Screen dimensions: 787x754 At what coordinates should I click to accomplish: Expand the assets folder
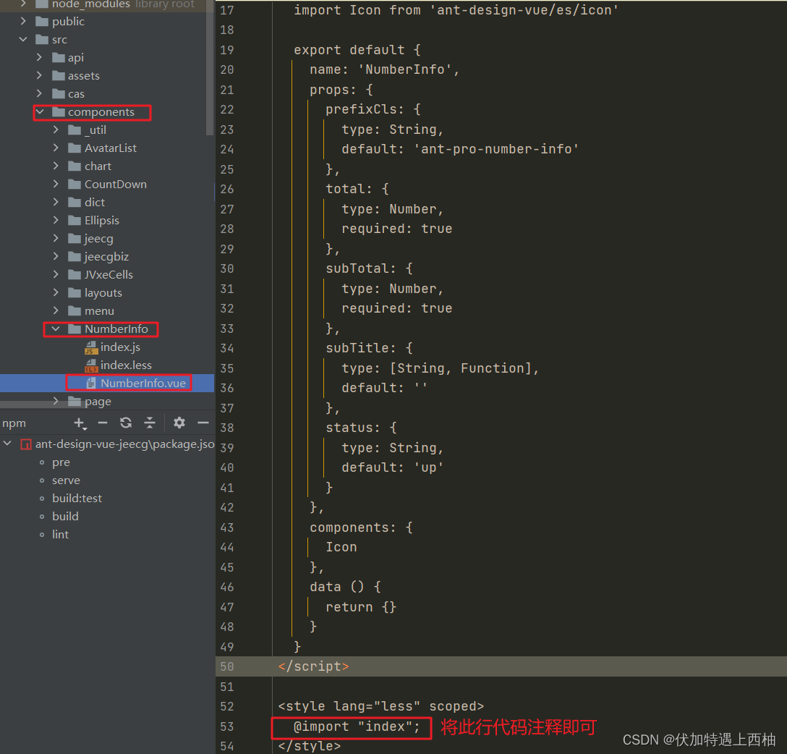(39, 75)
